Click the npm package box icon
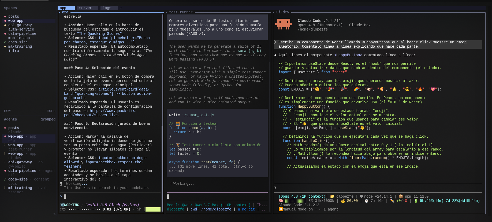Screen dimensions: 492x222 tap(401, 197)
